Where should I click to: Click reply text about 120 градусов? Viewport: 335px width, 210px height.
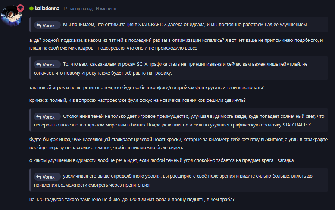click(132, 200)
